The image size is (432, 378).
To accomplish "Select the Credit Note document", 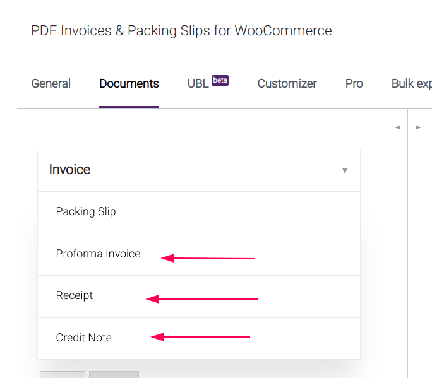I will click(x=84, y=338).
